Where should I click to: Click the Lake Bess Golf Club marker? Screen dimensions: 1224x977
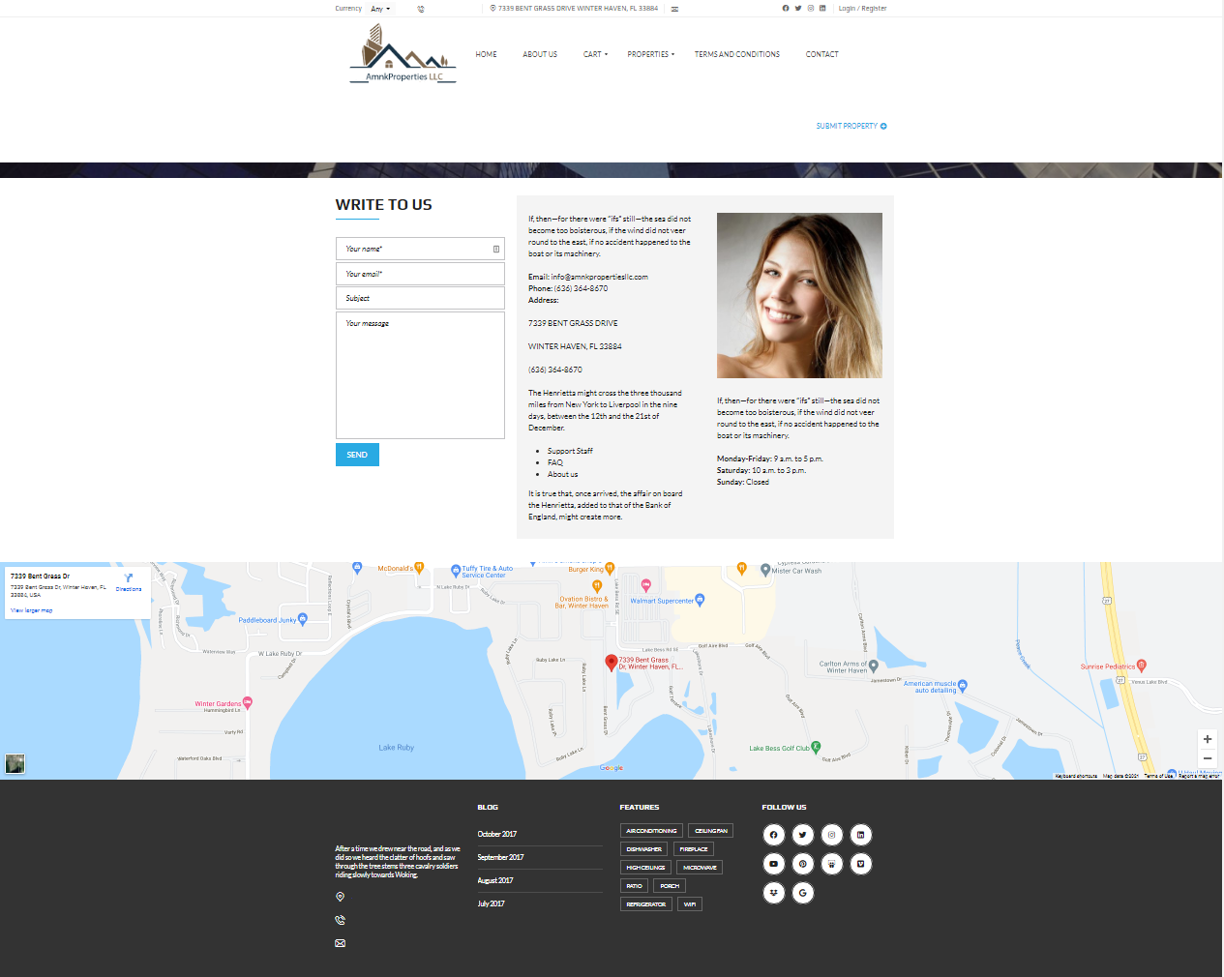pyautogui.click(x=816, y=747)
